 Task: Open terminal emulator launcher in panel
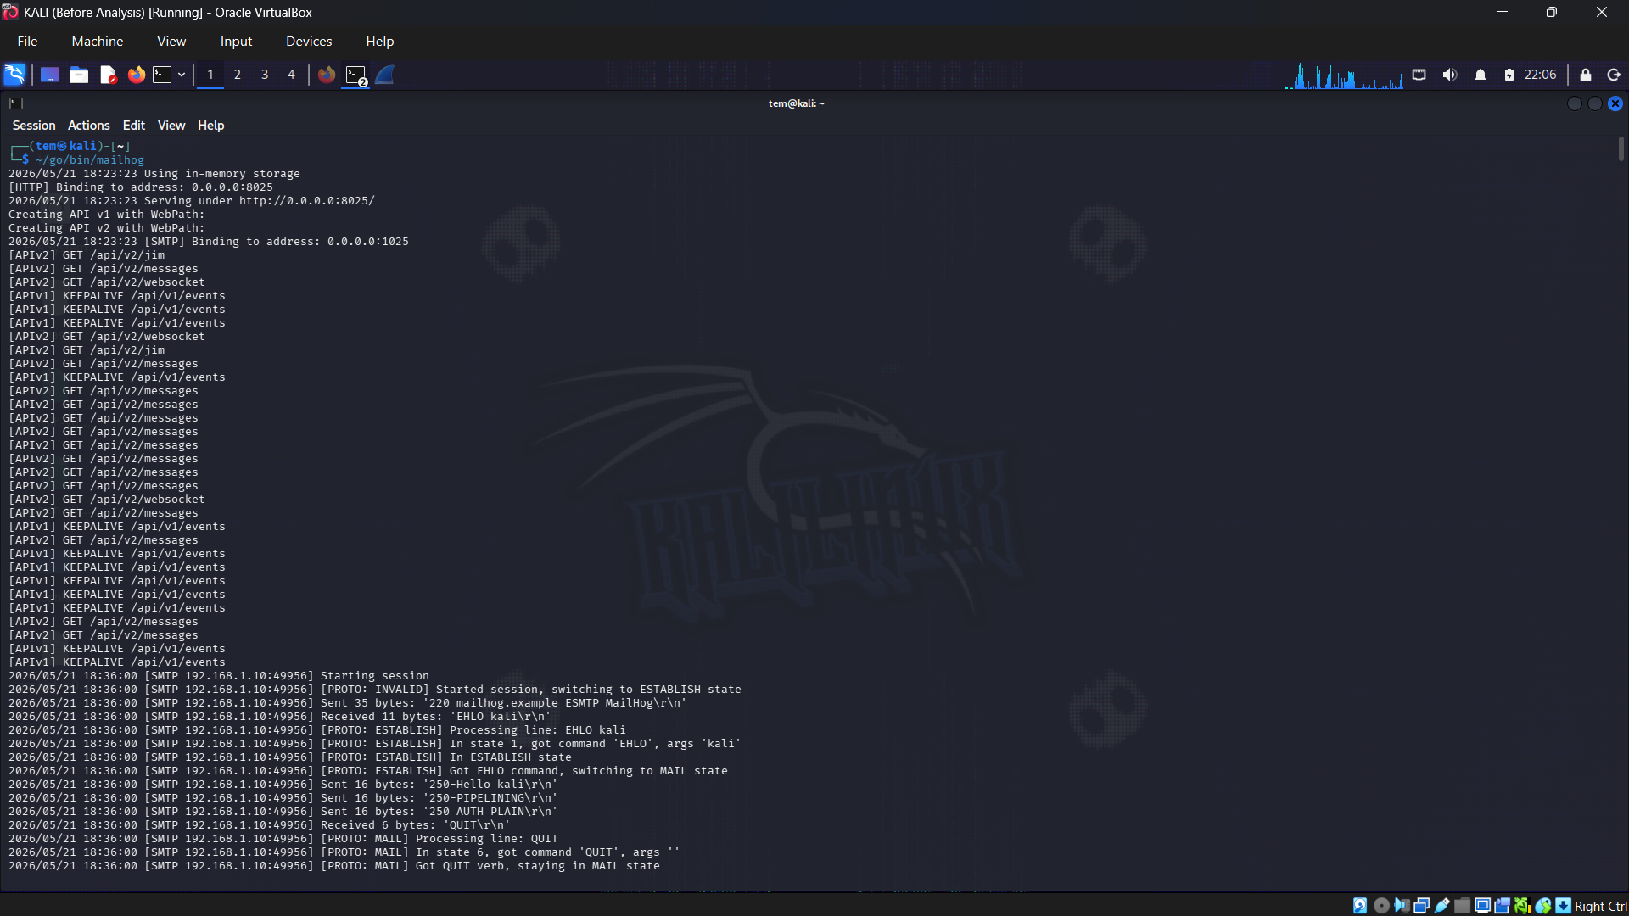[x=162, y=75]
